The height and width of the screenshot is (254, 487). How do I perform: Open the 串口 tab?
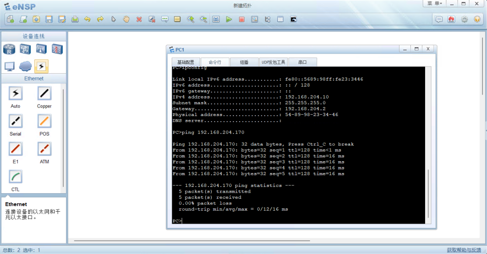[x=302, y=62]
